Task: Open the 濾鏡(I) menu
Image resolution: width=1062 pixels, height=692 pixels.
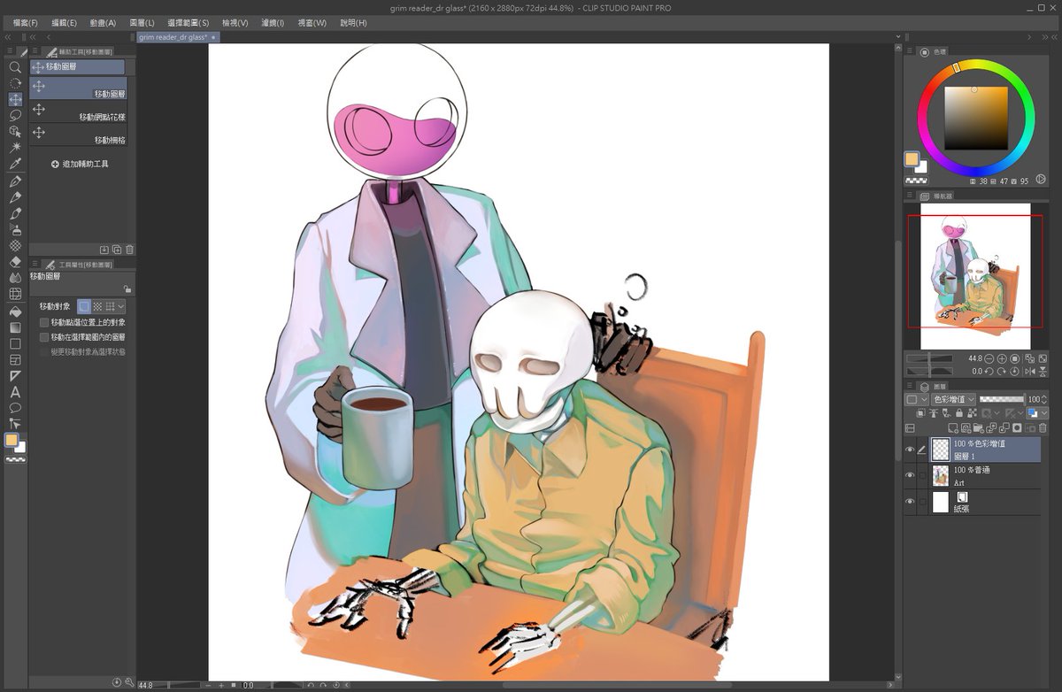Action: pyautogui.click(x=273, y=22)
